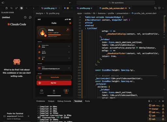Go back with the navigation arrow
The width and height of the screenshot is (167, 122).
[70, 3]
